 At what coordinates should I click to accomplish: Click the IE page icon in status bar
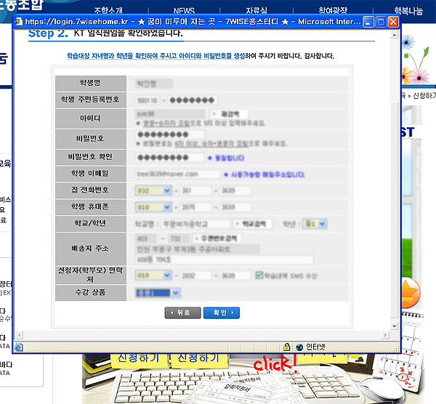[20, 347]
